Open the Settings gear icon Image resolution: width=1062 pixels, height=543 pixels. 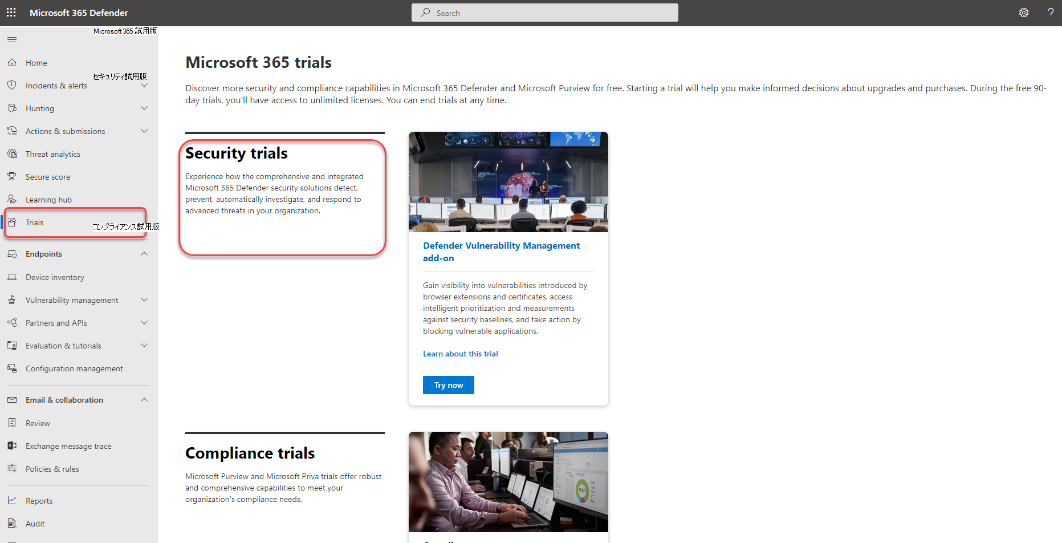coord(1024,13)
